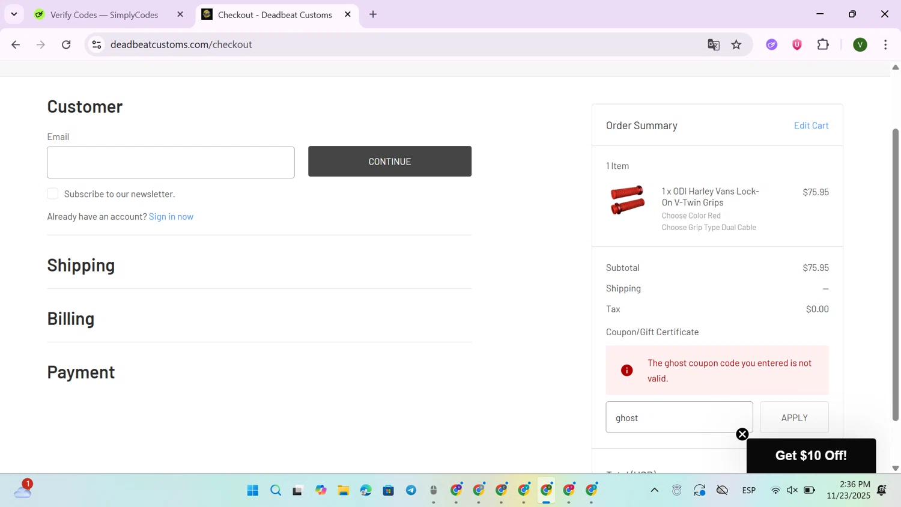Focus the Email input field
This screenshot has height=507, width=901.
point(171,162)
